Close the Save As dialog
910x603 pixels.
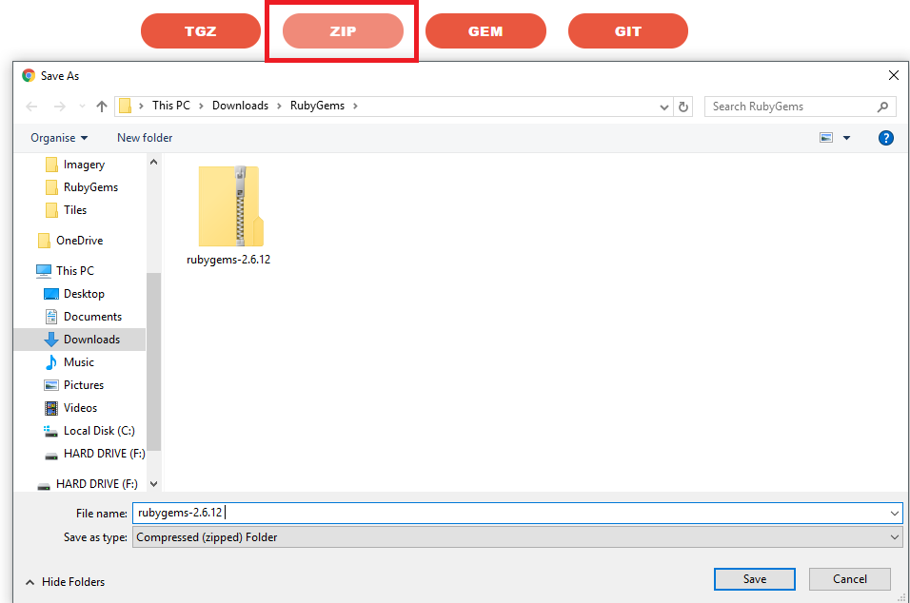(x=894, y=75)
